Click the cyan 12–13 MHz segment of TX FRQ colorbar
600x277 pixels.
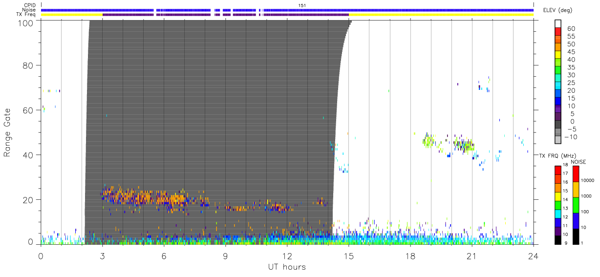click(558, 213)
